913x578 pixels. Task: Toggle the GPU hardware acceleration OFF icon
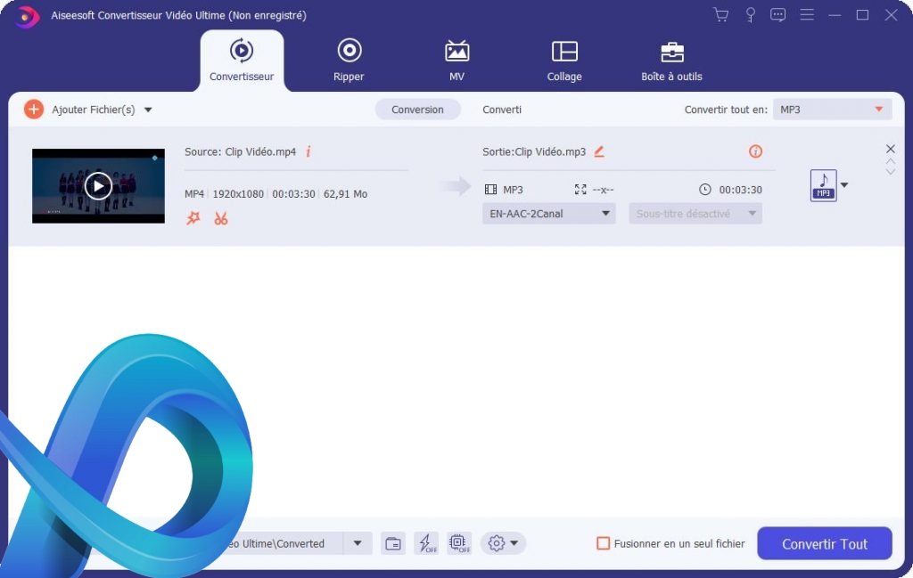point(459,543)
